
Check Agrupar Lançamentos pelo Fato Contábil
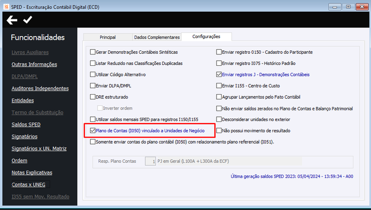(x=219, y=97)
